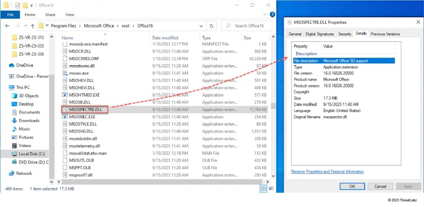Viewport: 424px width, 207px height.
Task: Open the Quick Access Toolbar dropdown
Action: click(31, 5)
